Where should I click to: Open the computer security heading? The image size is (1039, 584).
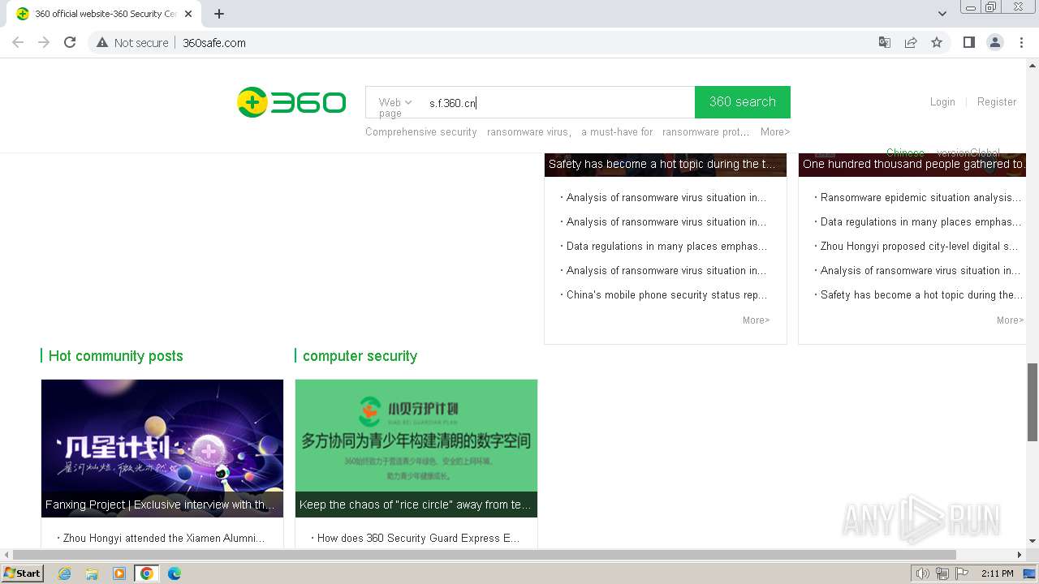click(360, 355)
